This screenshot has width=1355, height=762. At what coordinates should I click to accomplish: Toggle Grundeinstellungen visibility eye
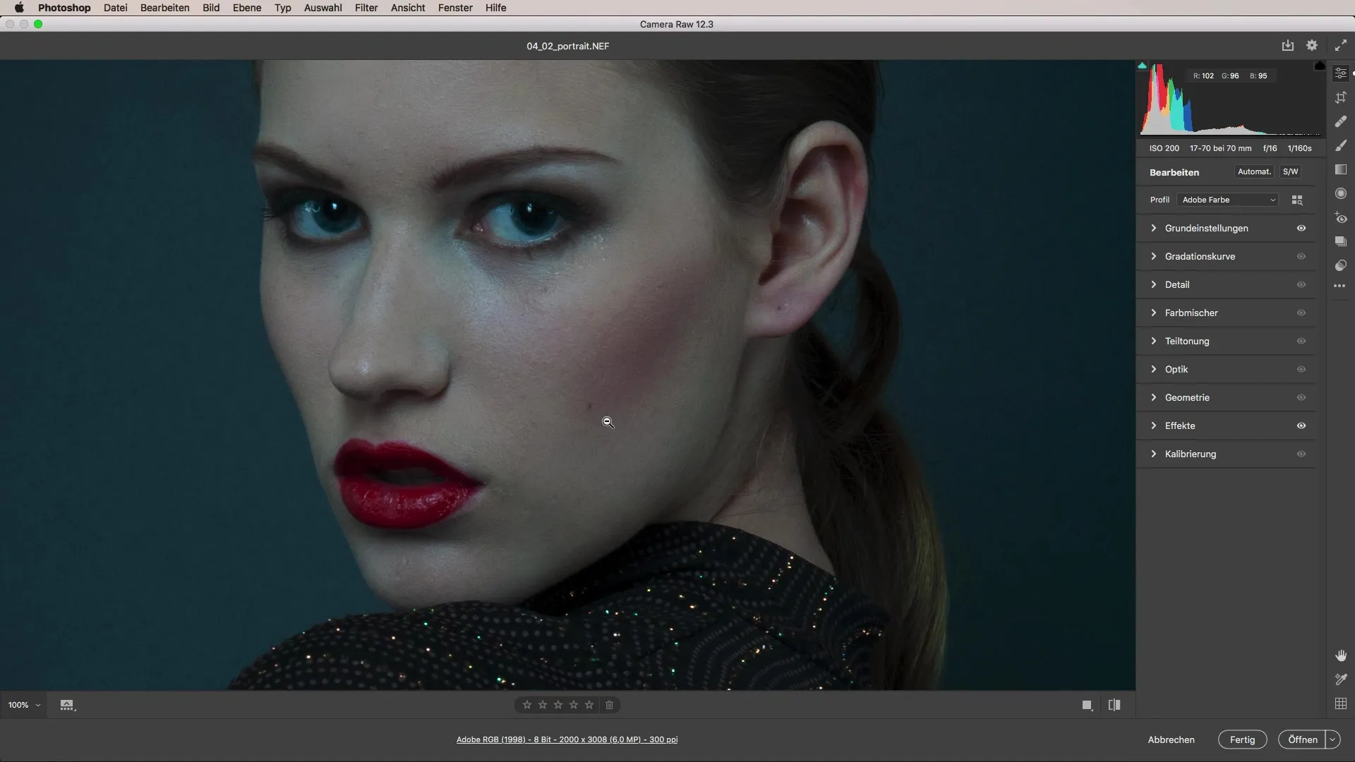coord(1301,228)
